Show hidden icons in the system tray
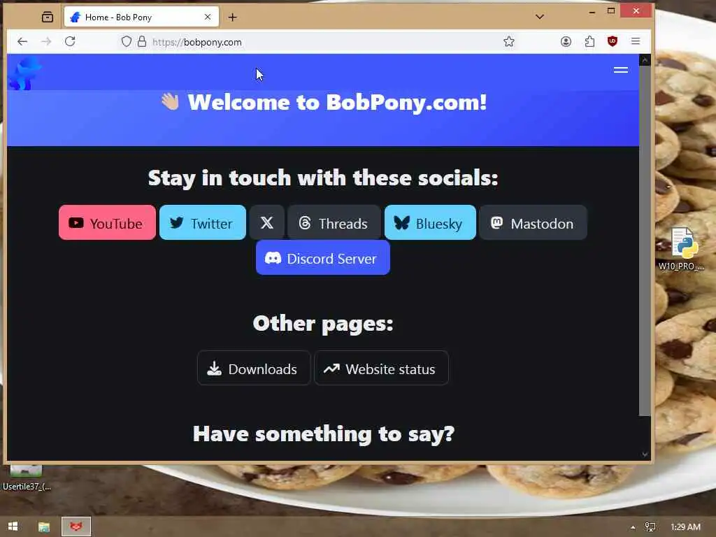 (x=633, y=527)
